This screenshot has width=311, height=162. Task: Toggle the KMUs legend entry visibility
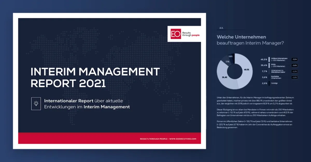pyautogui.click(x=278, y=66)
